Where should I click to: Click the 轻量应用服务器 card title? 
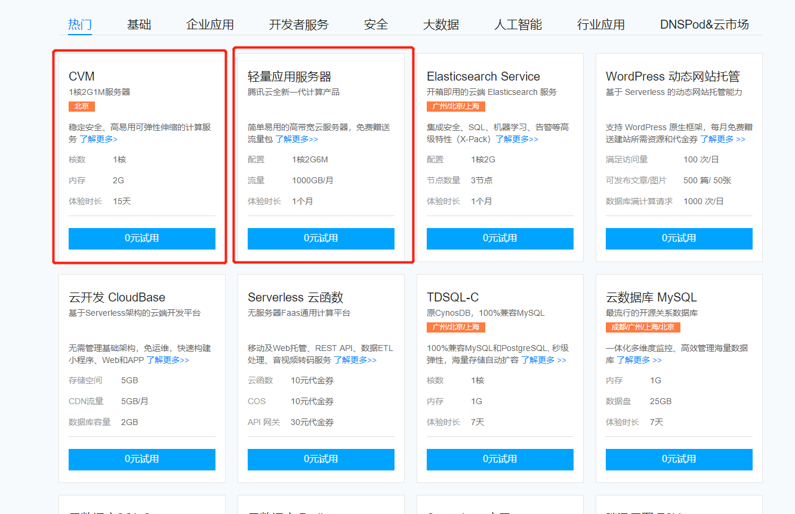point(289,76)
